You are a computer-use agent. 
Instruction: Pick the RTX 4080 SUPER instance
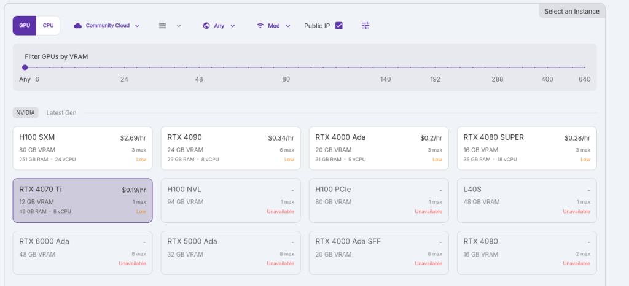526,148
